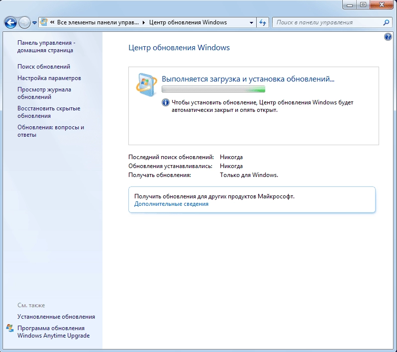Image resolution: width=397 pixels, height=352 pixels.
Task: Minimize the Windows Update window
Action: (350, 5)
